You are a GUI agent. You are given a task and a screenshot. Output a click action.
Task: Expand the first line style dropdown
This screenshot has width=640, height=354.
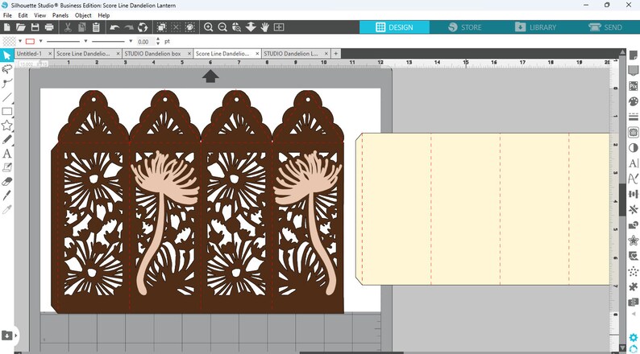tap(85, 41)
